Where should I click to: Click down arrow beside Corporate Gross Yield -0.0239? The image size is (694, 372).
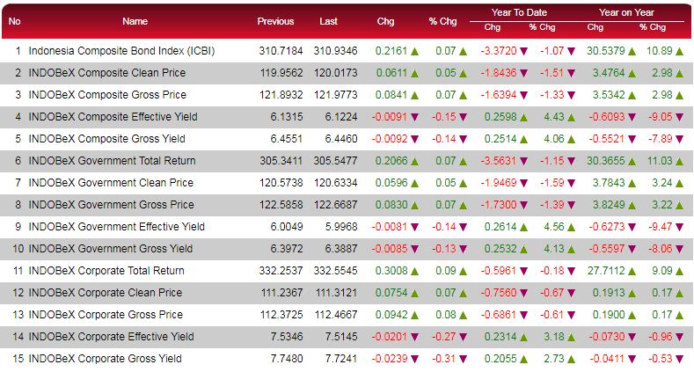coord(412,359)
